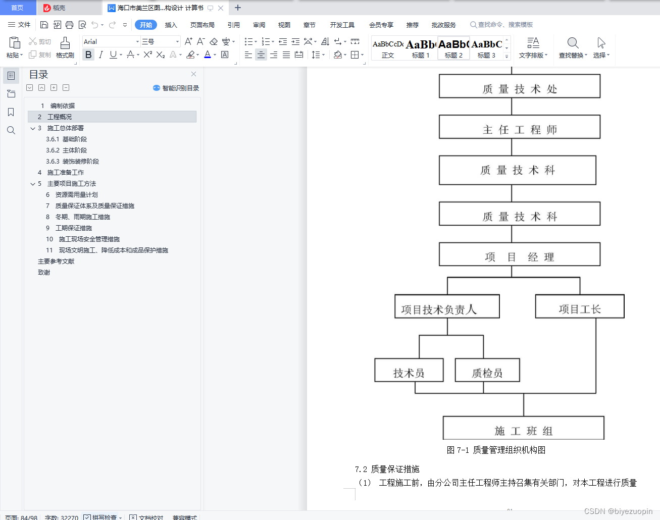Click 智能识别目录 link
The image size is (660, 520).
click(176, 88)
